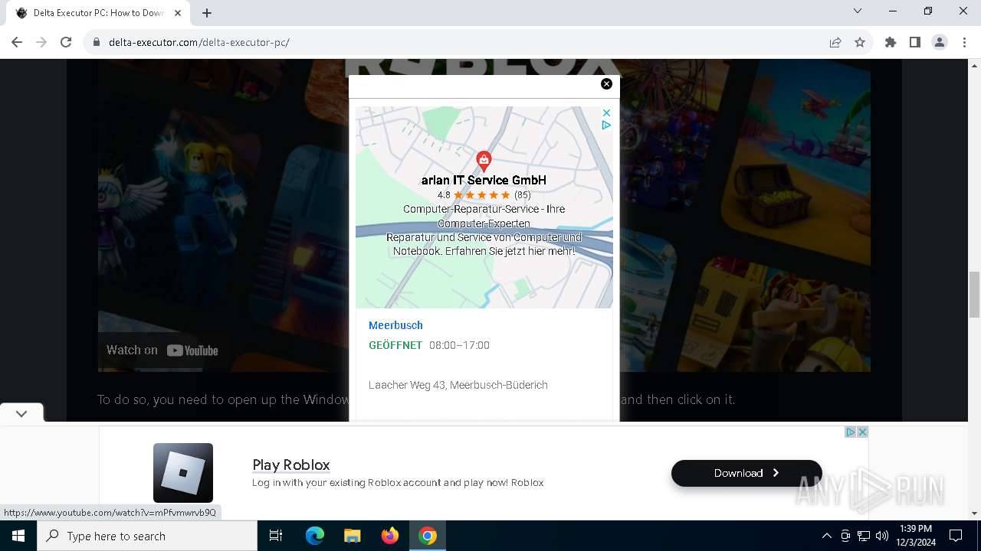Close the Delta Executor PC tab

pyautogui.click(x=178, y=13)
